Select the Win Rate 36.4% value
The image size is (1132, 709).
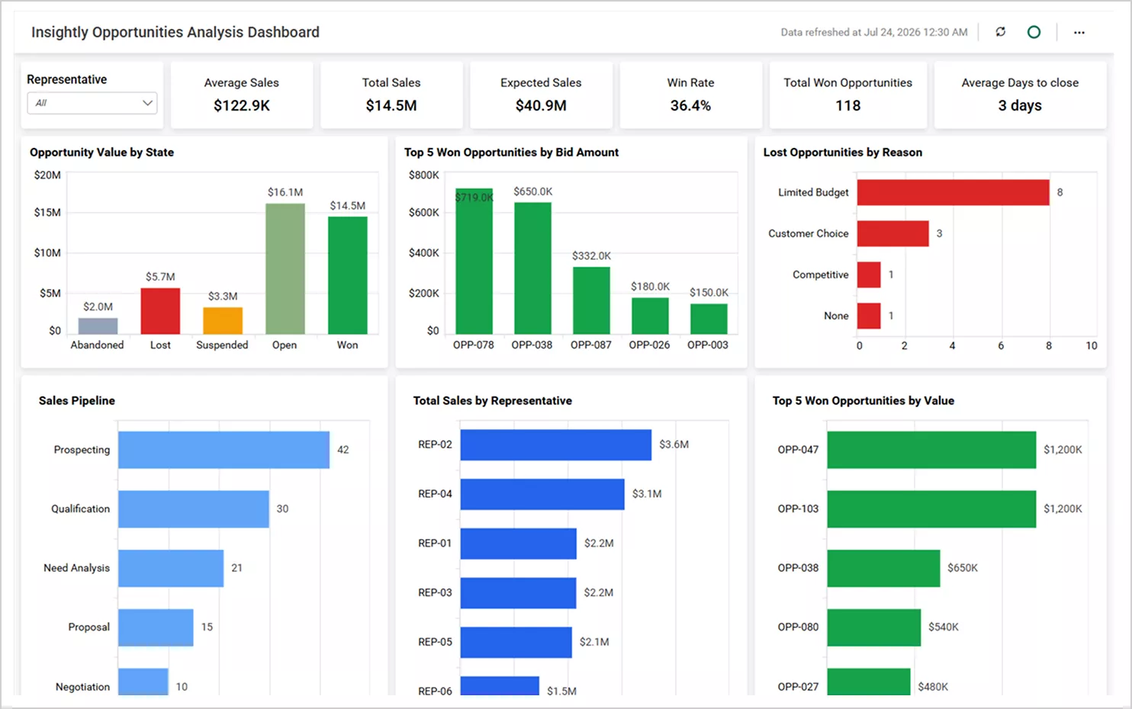pos(690,105)
